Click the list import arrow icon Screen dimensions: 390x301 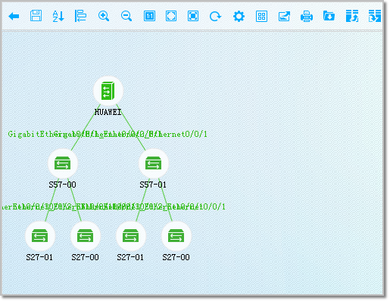pos(375,16)
